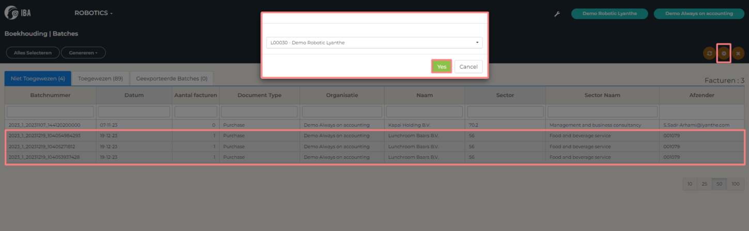
Task: Open the ROBOTICS dropdown menu
Action: 93,13
